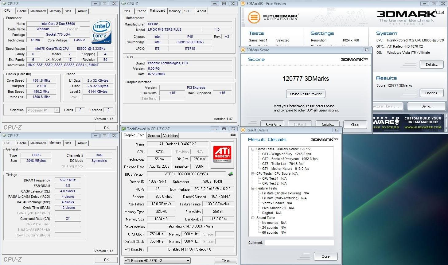Image resolution: width=448 pixels, height=265 pixels.
Task: Click Close button in 3DMark Score dialog
Action: click(x=355, y=124)
